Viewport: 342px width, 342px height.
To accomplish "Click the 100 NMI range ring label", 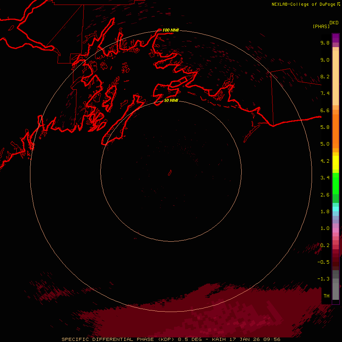I will (171, 30).
